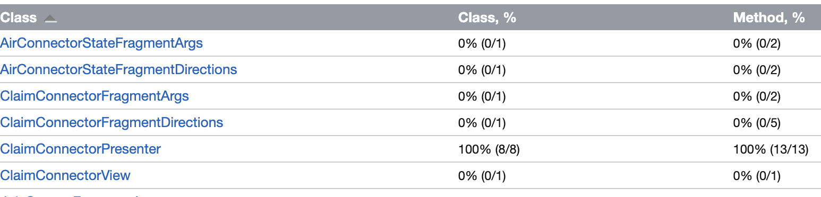Select the 100% (8/8) class coverage cell

tap(489, 149)
